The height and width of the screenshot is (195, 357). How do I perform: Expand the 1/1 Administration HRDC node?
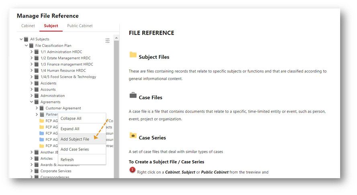click(32, 52)
